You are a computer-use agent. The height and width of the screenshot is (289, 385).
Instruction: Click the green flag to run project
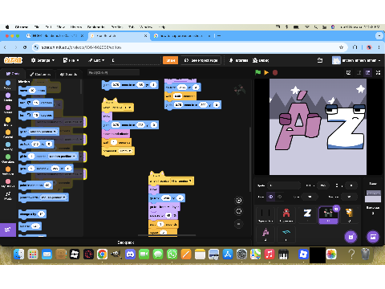point(257,72)
